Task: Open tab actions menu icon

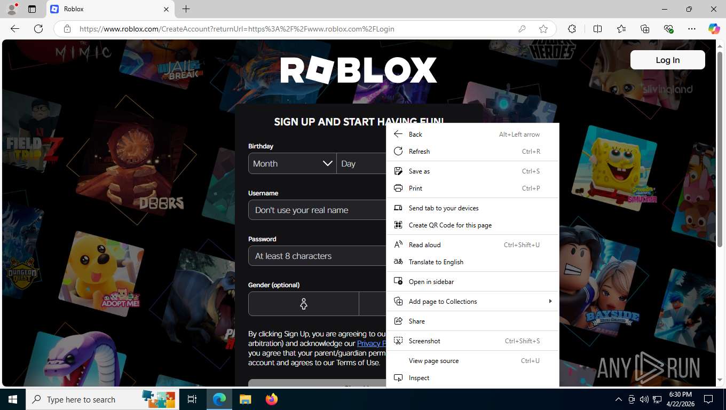Action: click(x=32, y=9)
